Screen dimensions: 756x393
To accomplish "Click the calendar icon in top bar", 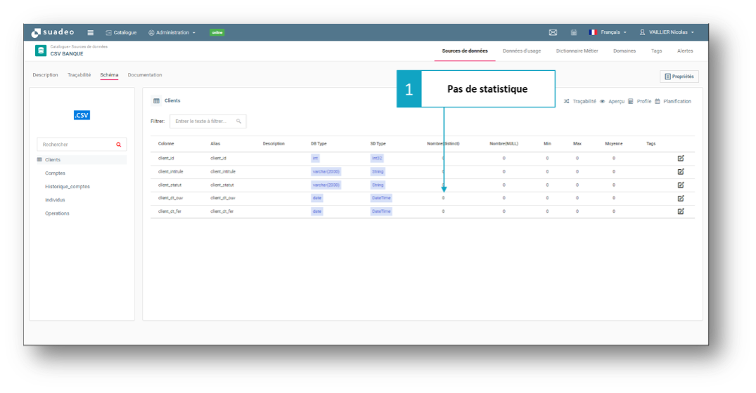I will click(x=574, y=32).
